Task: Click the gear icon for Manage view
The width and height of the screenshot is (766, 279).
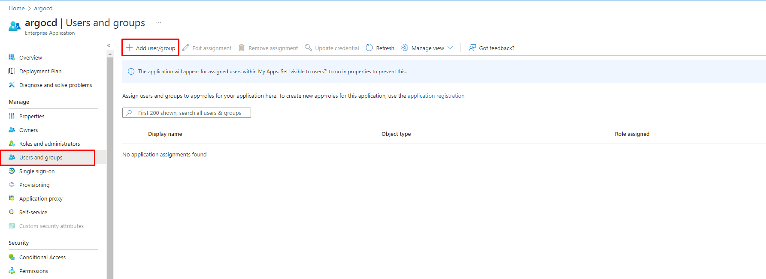Action: click(x=405, y=48)
